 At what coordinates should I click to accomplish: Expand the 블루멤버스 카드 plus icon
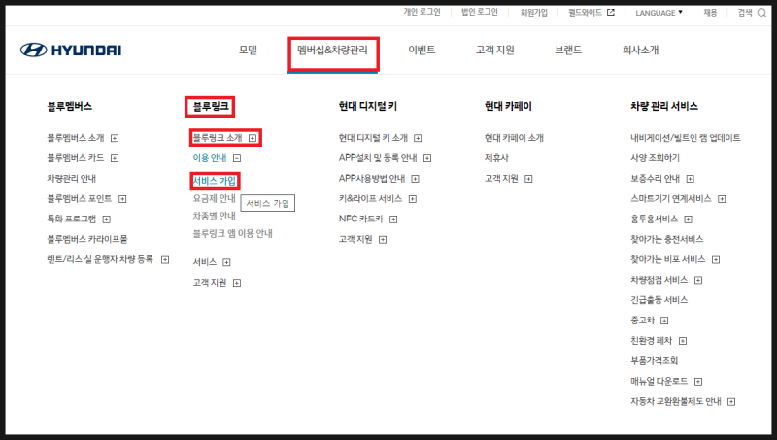click(x=115, y=158)
